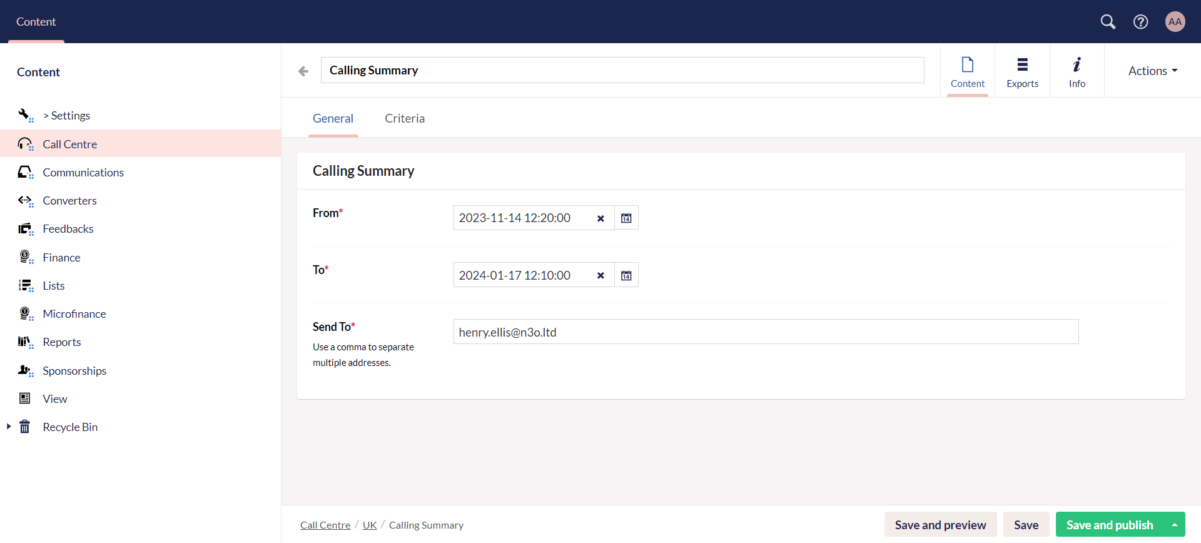
Task: Select Recycle Bin in the tree
Action: click(70, 427)
